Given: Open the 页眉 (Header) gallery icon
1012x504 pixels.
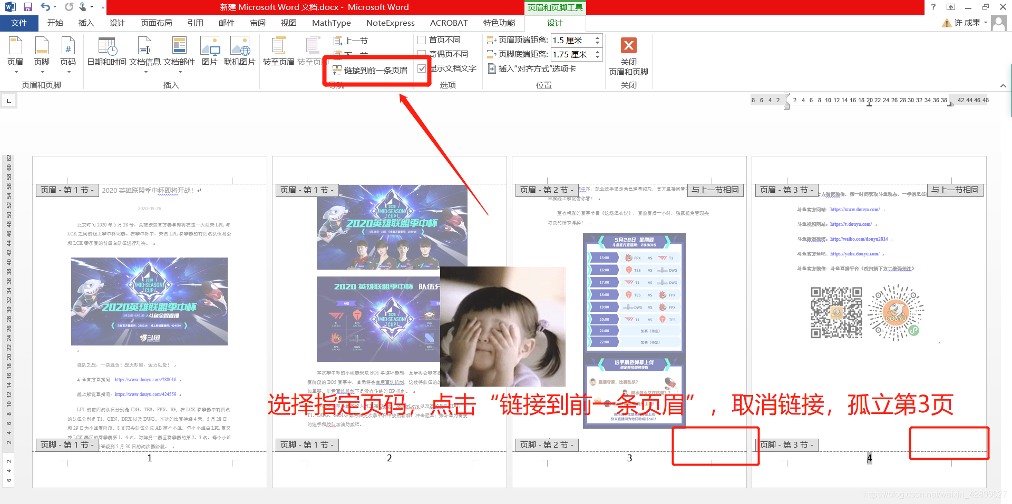Looking at the screenshot, I should point(15,46).
